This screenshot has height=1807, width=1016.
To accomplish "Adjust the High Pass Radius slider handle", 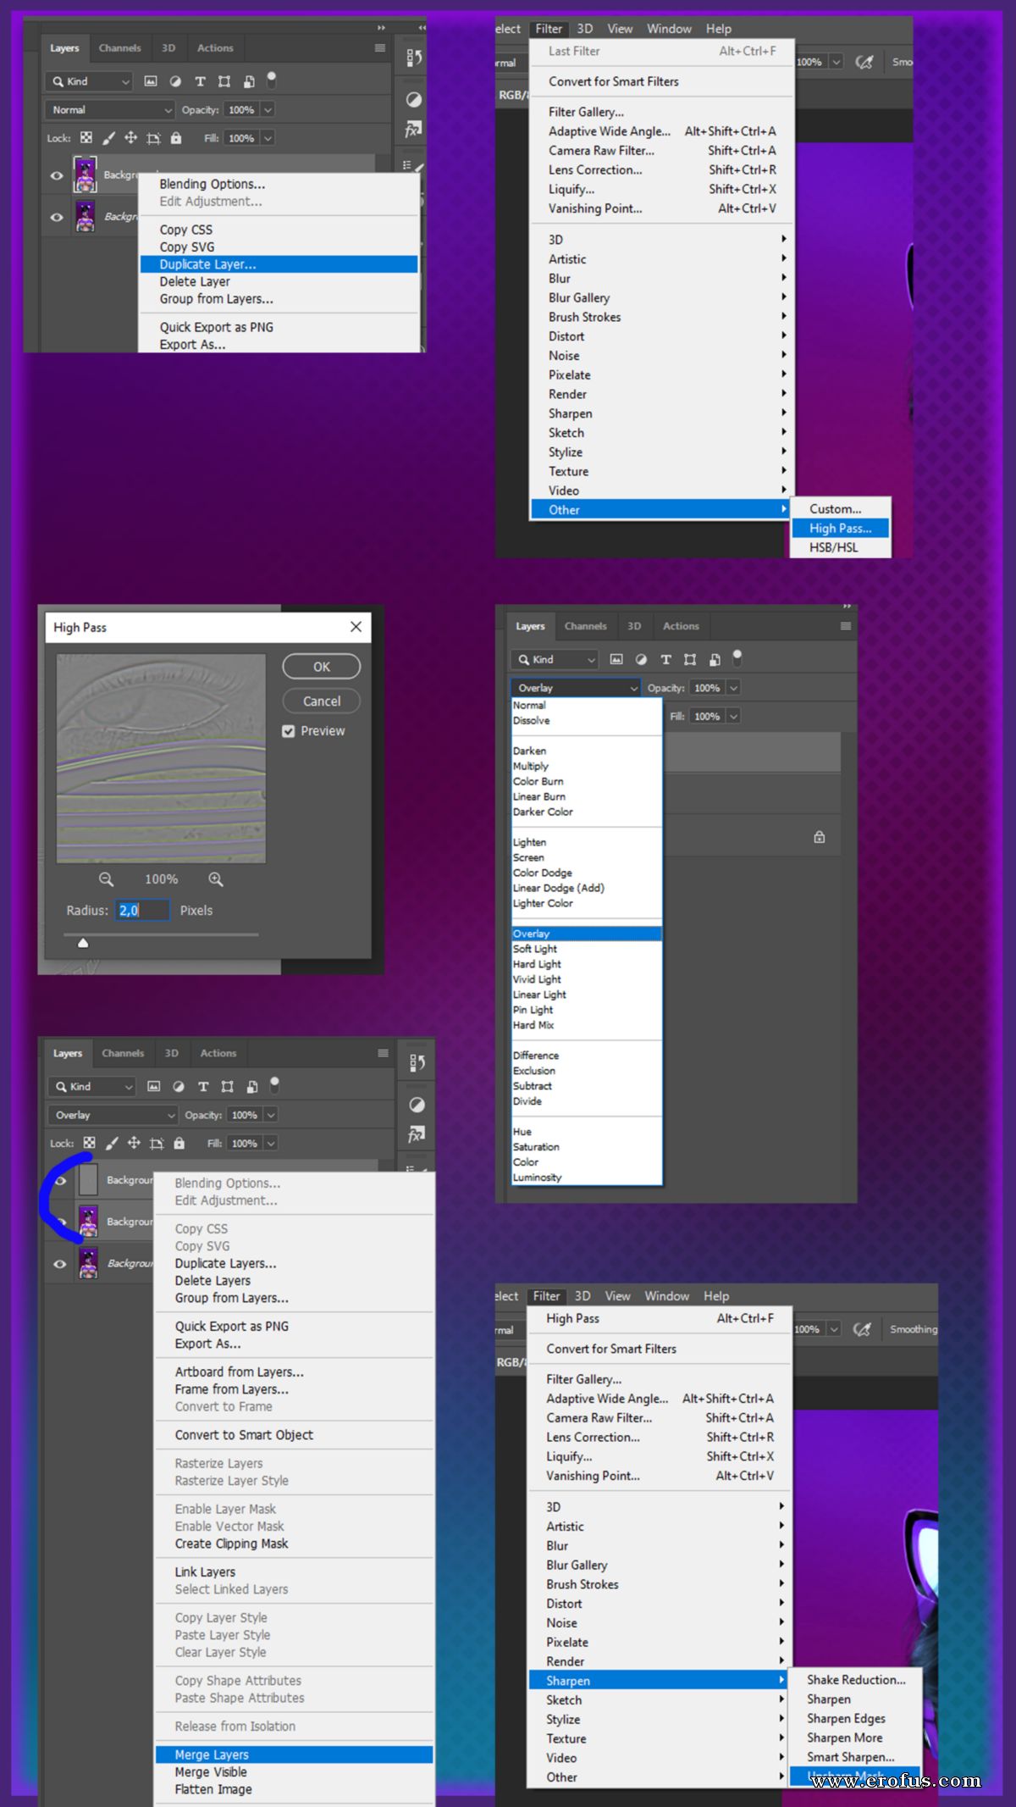I will (83, 943).
